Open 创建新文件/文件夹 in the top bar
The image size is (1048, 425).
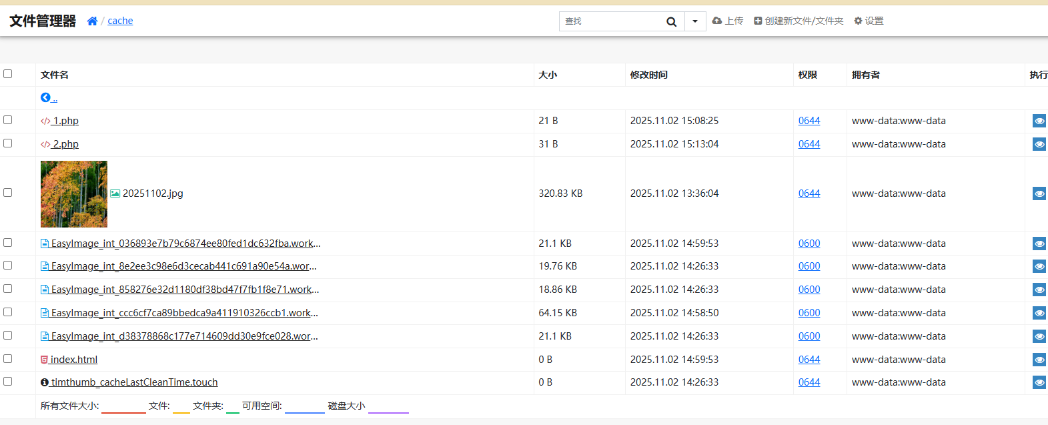tap(799, 21)
